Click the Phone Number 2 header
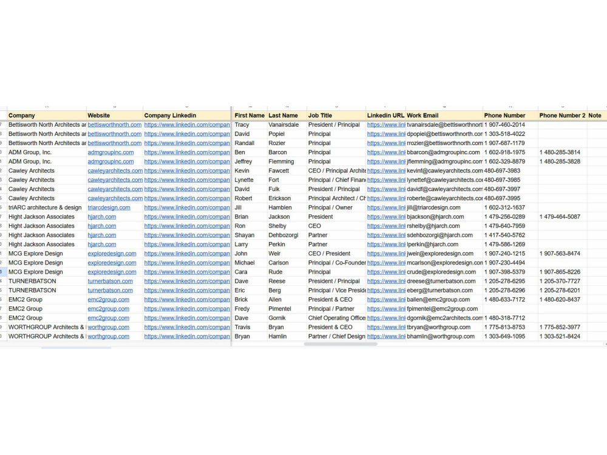This screenshot has height=455, width=607. (563, 115)
